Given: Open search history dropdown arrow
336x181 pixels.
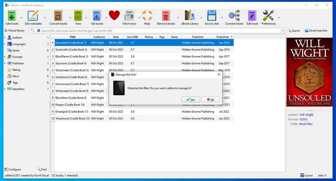Looking at the screenshot, I should click(x=283, y=30).
